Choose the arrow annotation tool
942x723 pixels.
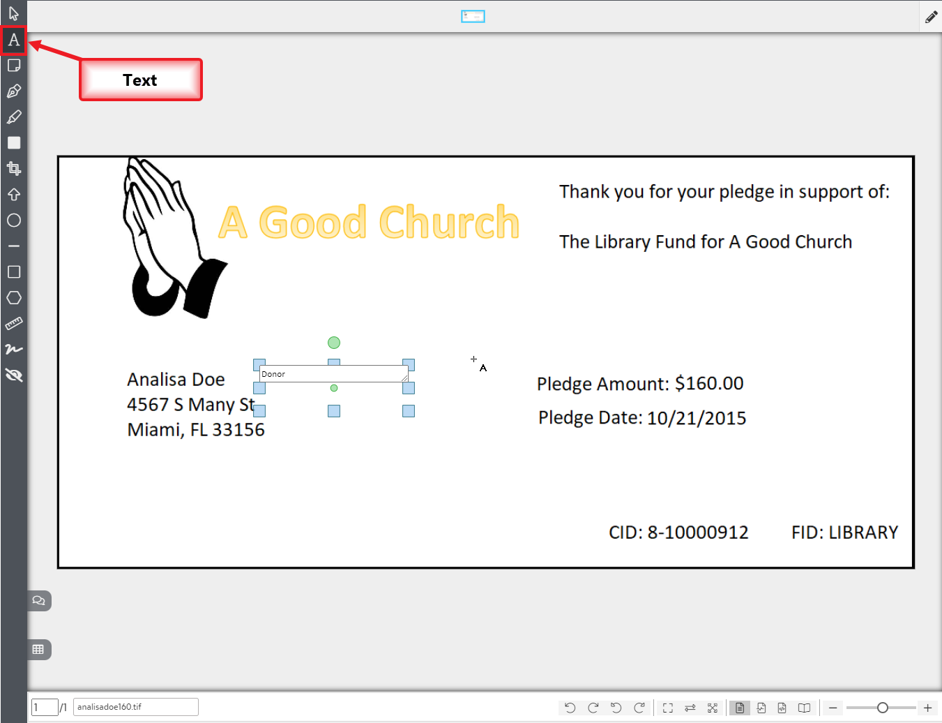point(14,194)
